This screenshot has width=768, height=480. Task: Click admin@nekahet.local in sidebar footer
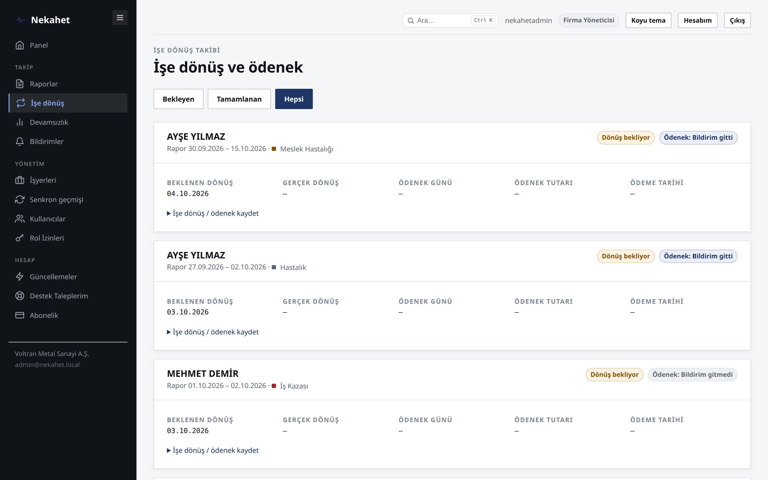coord(47,365)
